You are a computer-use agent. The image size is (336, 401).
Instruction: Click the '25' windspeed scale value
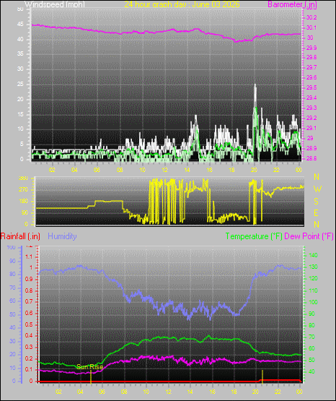(20, 84)
